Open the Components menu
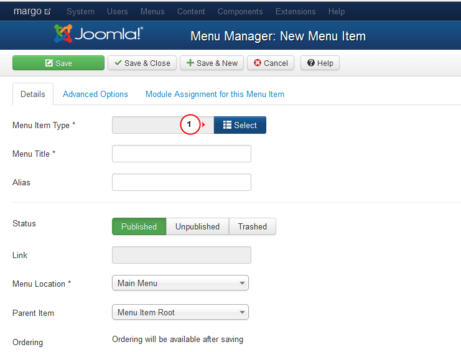This screenshot has height=352, width=461. [x=240, y=11]
